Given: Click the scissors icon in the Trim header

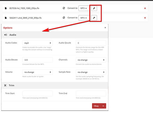Looking at the screenshot, I should pos(5,85).
